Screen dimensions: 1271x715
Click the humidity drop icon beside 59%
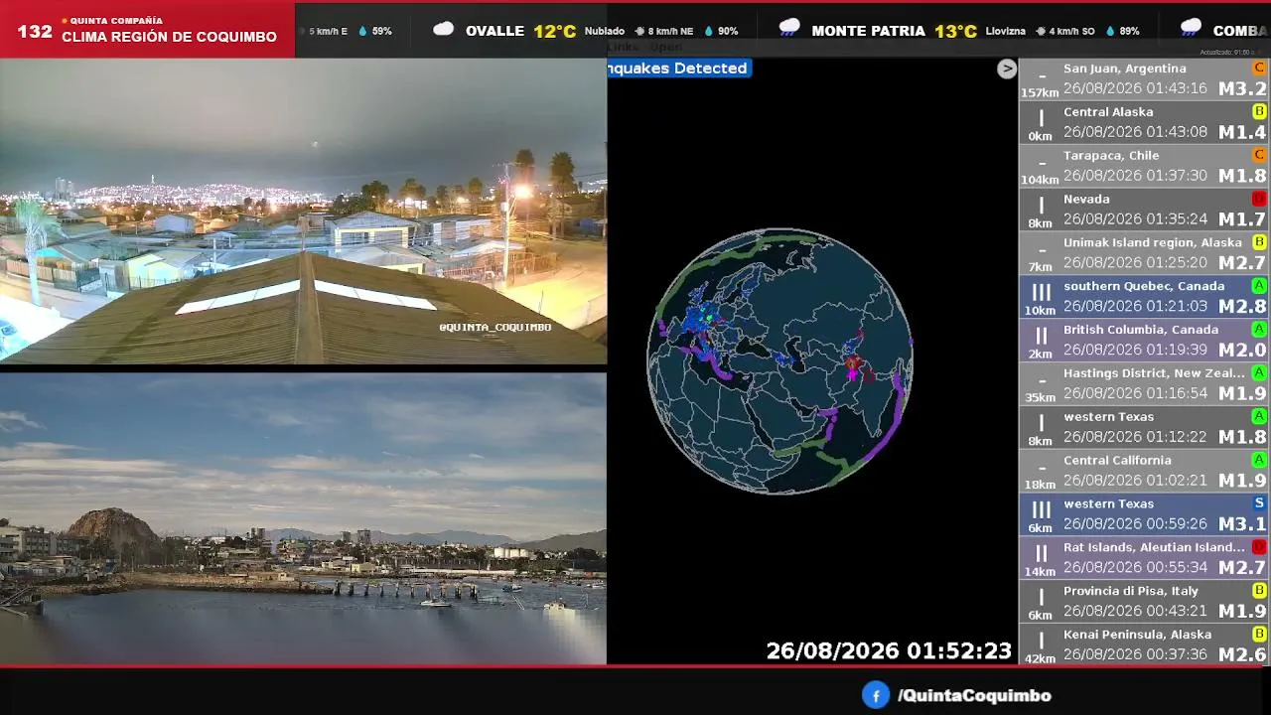363,32
